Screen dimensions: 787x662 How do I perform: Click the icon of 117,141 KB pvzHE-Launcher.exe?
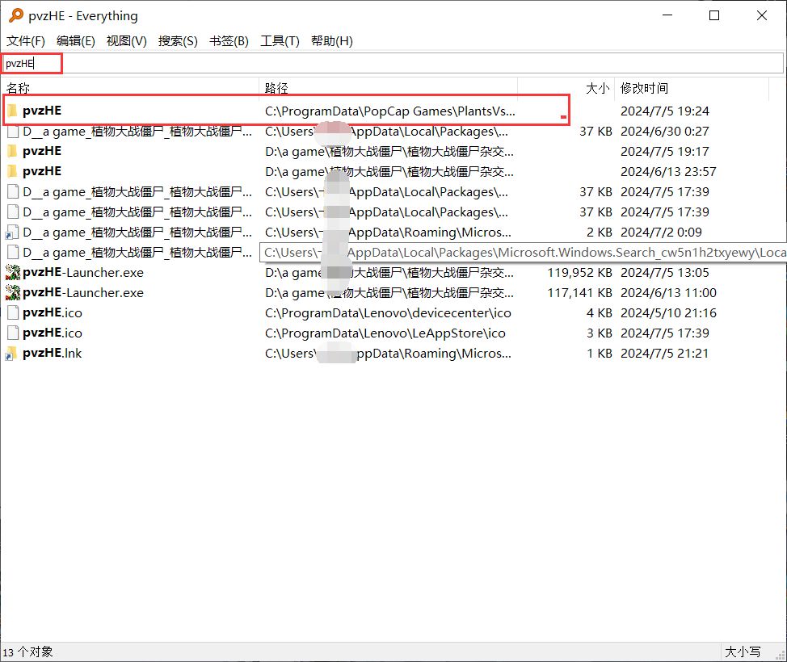click(13, 292)
